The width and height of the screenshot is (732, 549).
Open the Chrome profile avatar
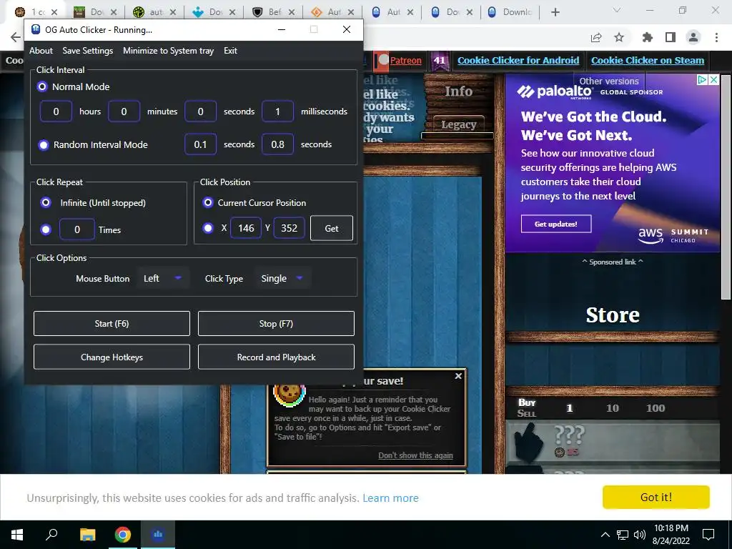point(693,37)
